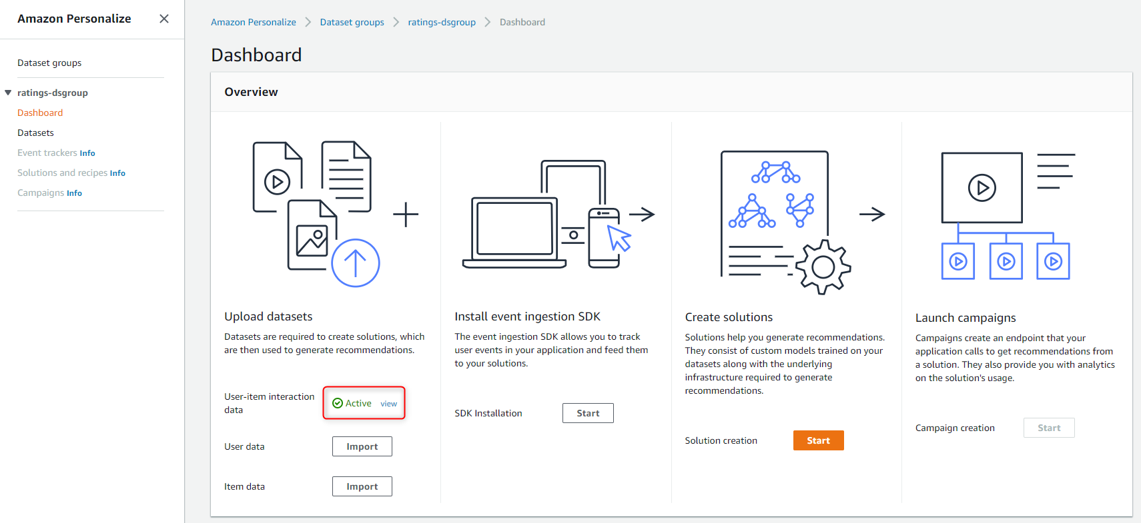The width and height of the screenshot is (1141, 523).
Task: Click the green Active check icon
Action: click(338, 403)
